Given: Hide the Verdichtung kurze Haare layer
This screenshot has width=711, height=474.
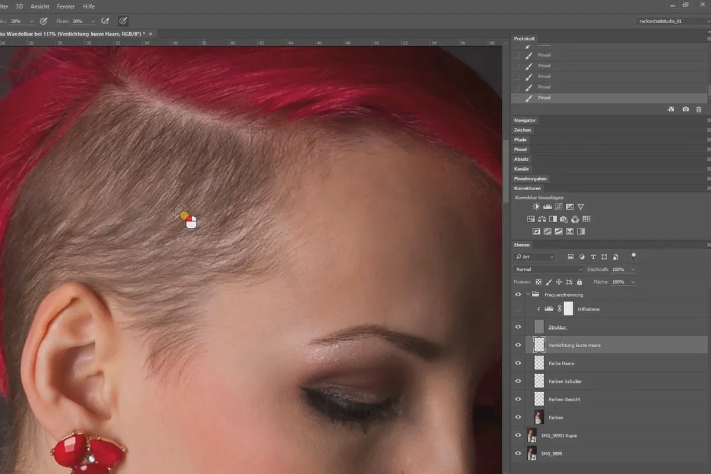Looking at the screenshot, I should tap(518, 345).
